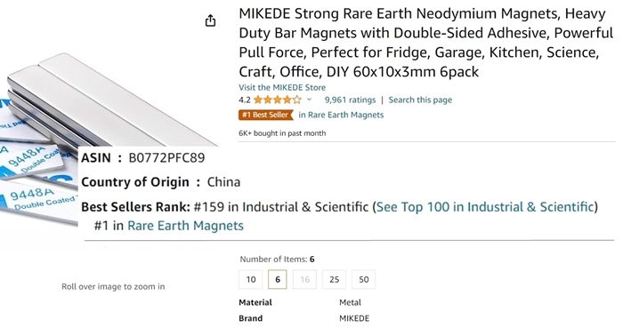623x328 pixels.
Task: Open Rare Earth Magnets rank link
Action: pos(185,225)
